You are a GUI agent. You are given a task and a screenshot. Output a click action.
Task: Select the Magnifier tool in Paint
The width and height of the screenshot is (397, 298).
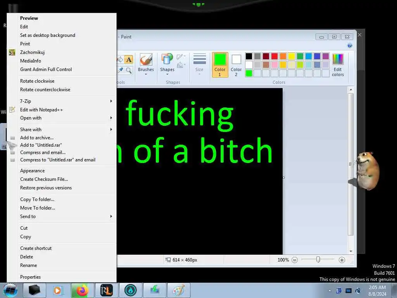click(129, 70)
